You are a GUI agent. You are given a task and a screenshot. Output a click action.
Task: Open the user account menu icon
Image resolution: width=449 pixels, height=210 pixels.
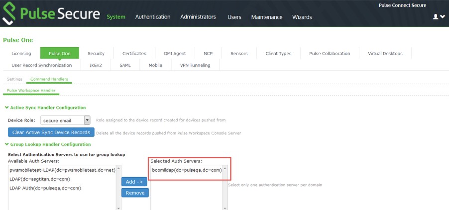(x=439, y=17)
